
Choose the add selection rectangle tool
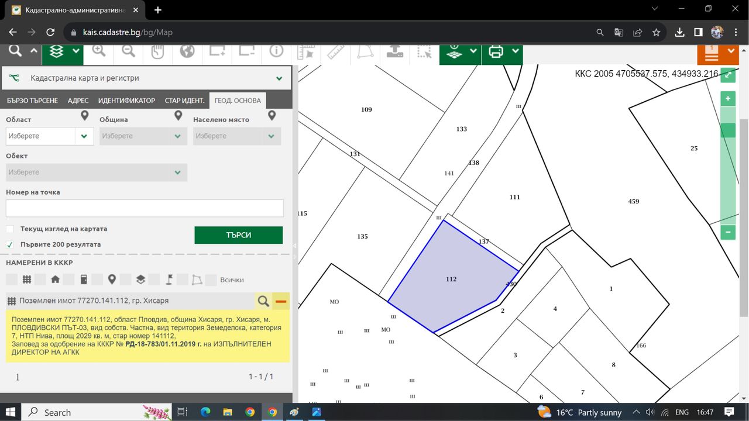coord(217,51)
